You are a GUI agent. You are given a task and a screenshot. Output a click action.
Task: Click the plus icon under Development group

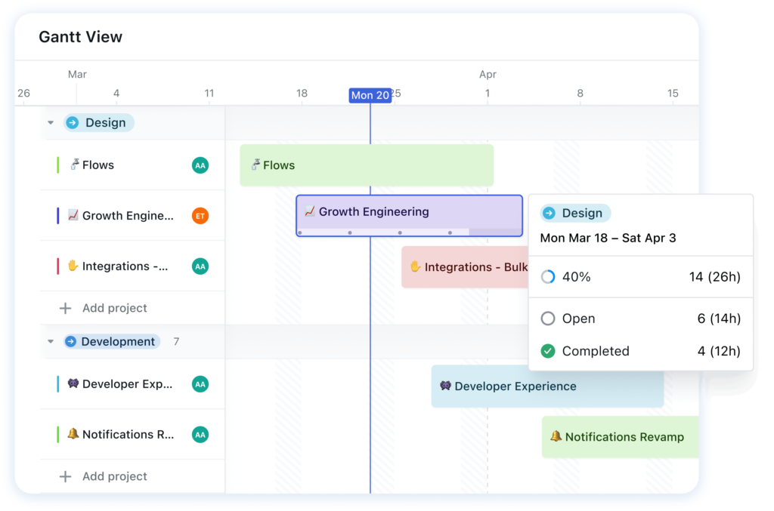click(x=65, y=476)
